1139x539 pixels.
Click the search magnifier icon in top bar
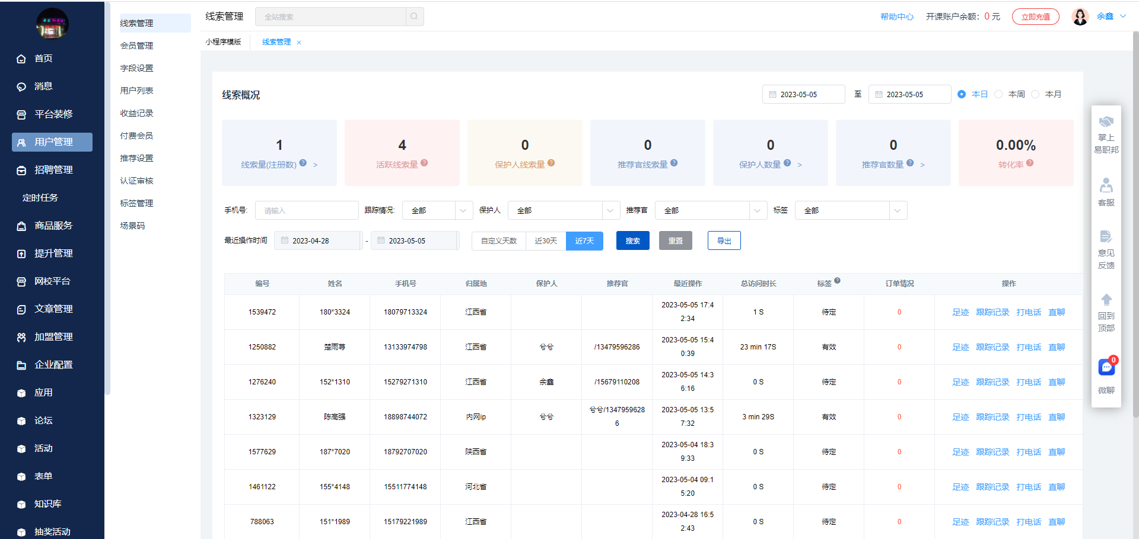[414, 17]
